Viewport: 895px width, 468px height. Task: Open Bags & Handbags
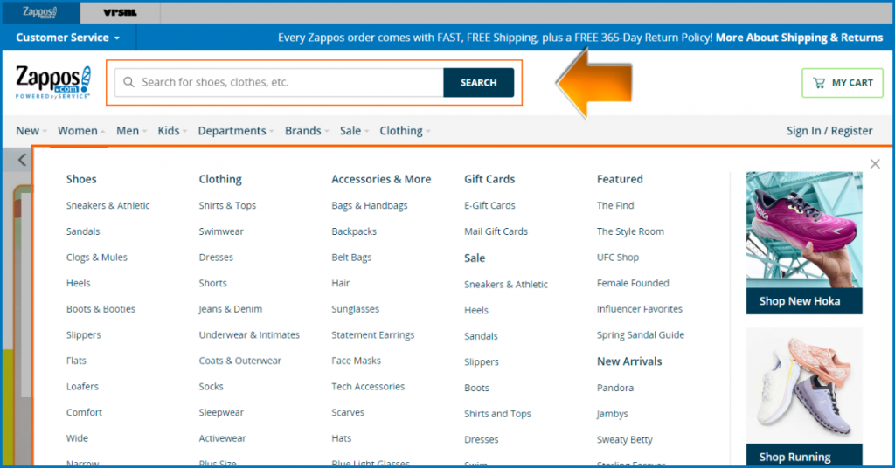point(370,205)
